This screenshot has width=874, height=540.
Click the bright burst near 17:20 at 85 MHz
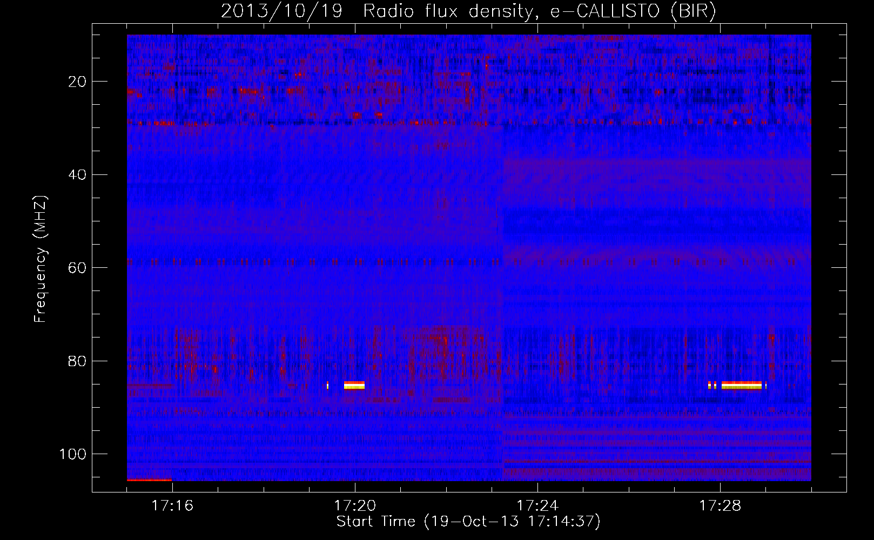[x=354, y=385]
